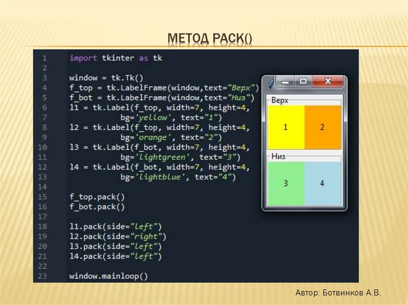Click the code line defining l2 label
The width and height of the screenshot is (408, 305).
(159, 128)
